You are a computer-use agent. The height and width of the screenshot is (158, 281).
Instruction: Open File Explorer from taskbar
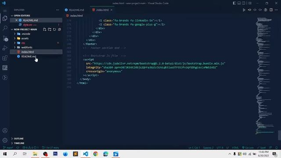[35, 154]
